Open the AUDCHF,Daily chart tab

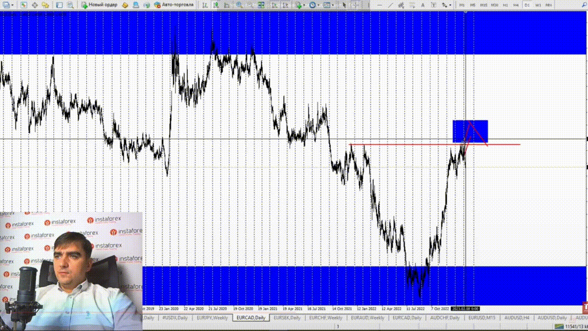pos(445,318)
